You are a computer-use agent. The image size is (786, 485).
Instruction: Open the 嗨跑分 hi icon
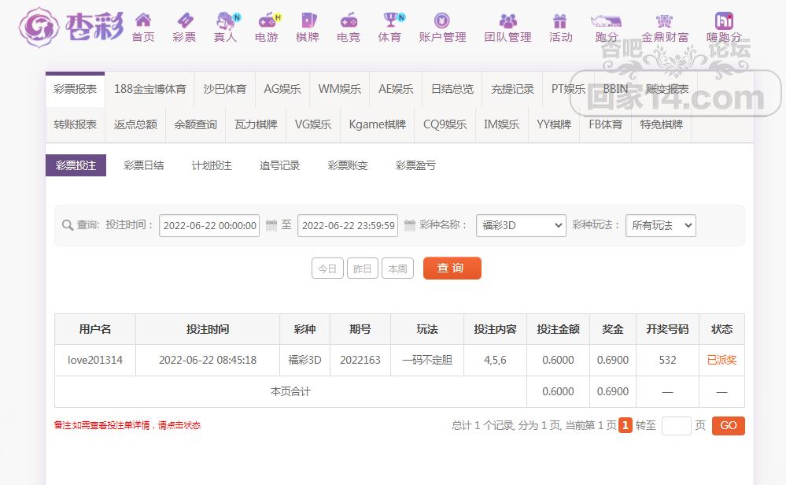point(724,20)
